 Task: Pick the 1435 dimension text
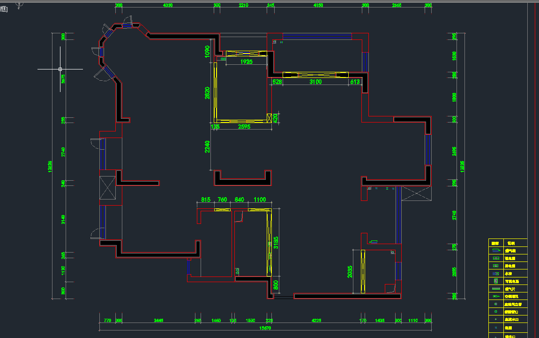(380, 321)
